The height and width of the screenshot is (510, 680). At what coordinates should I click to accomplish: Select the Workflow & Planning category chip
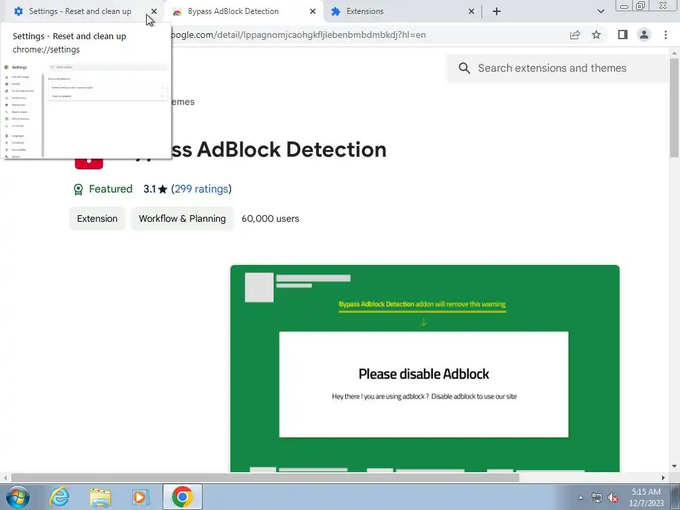point(182,218)
